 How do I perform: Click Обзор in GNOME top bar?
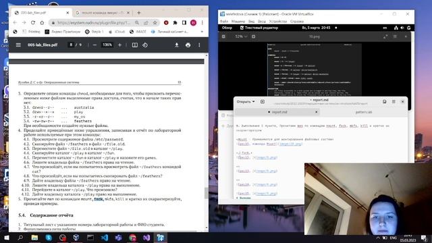coord(227,28)
